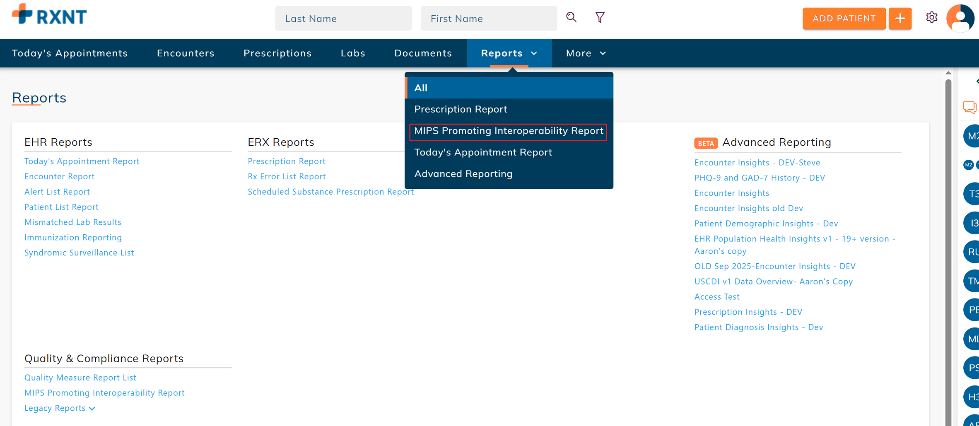This screenshot has width=979, height=426.
Task: Go to the Encounters tab
Action: tap(186, 53)
